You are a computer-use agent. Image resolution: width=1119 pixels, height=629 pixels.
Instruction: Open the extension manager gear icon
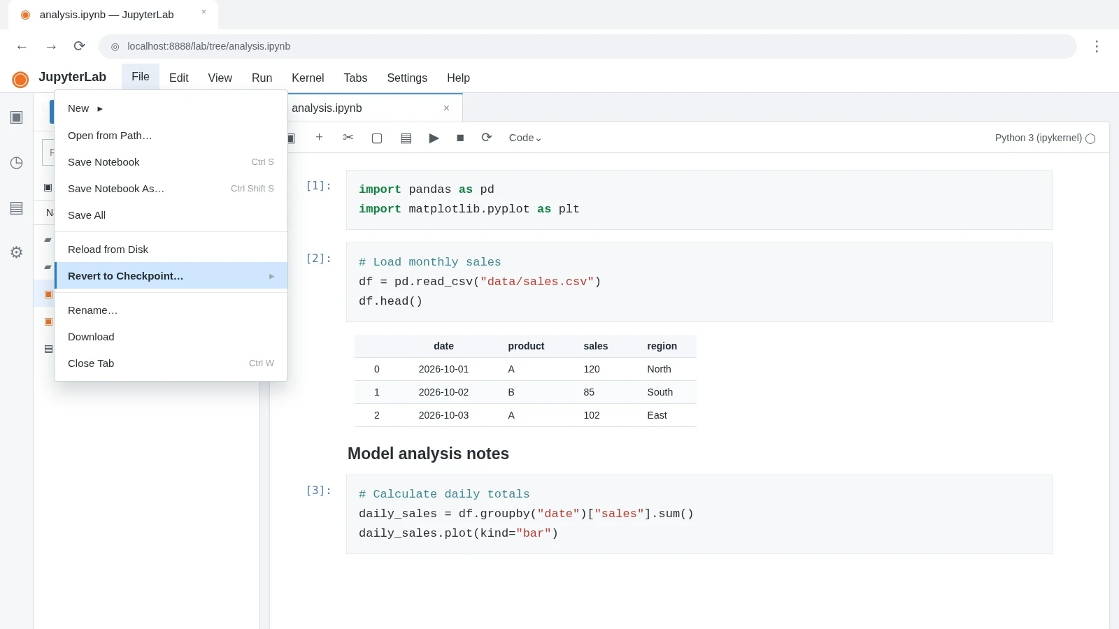[17, 252]
